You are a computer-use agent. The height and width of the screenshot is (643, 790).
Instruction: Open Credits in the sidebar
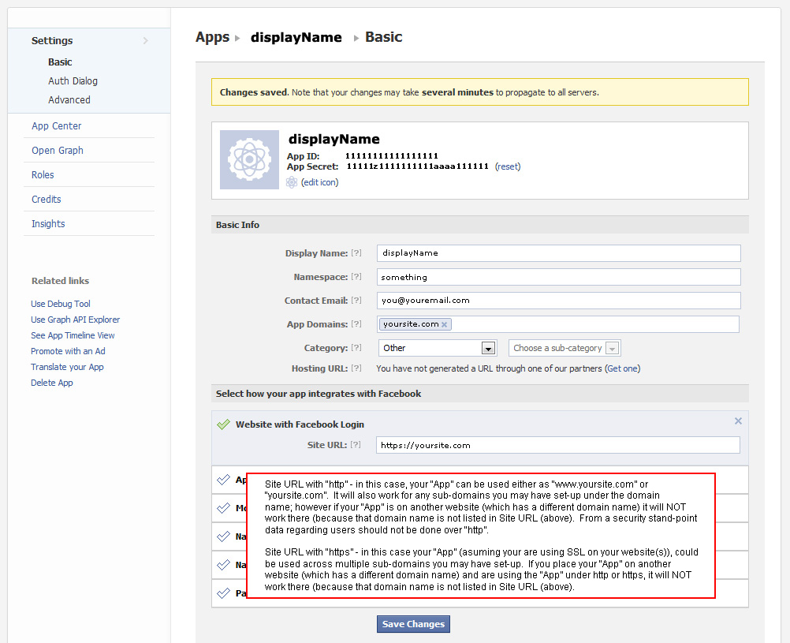[47, 199]
